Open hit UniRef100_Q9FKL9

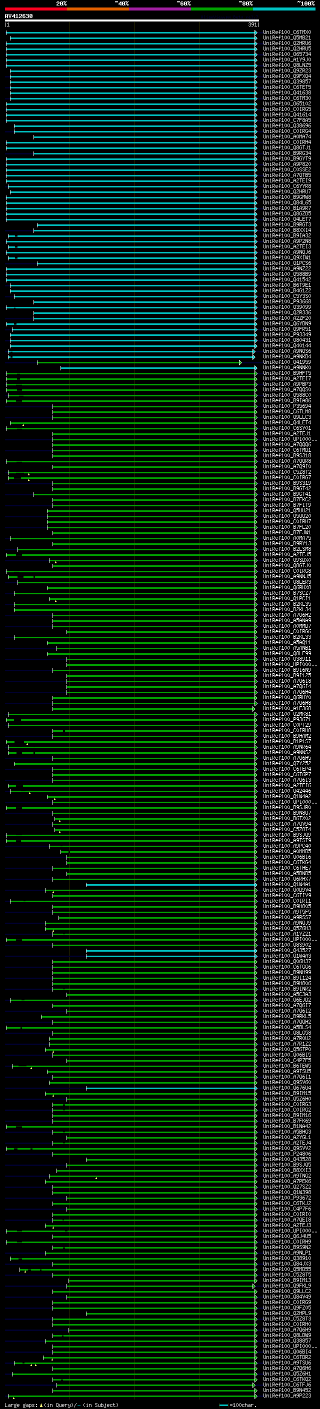(287, 1286)
